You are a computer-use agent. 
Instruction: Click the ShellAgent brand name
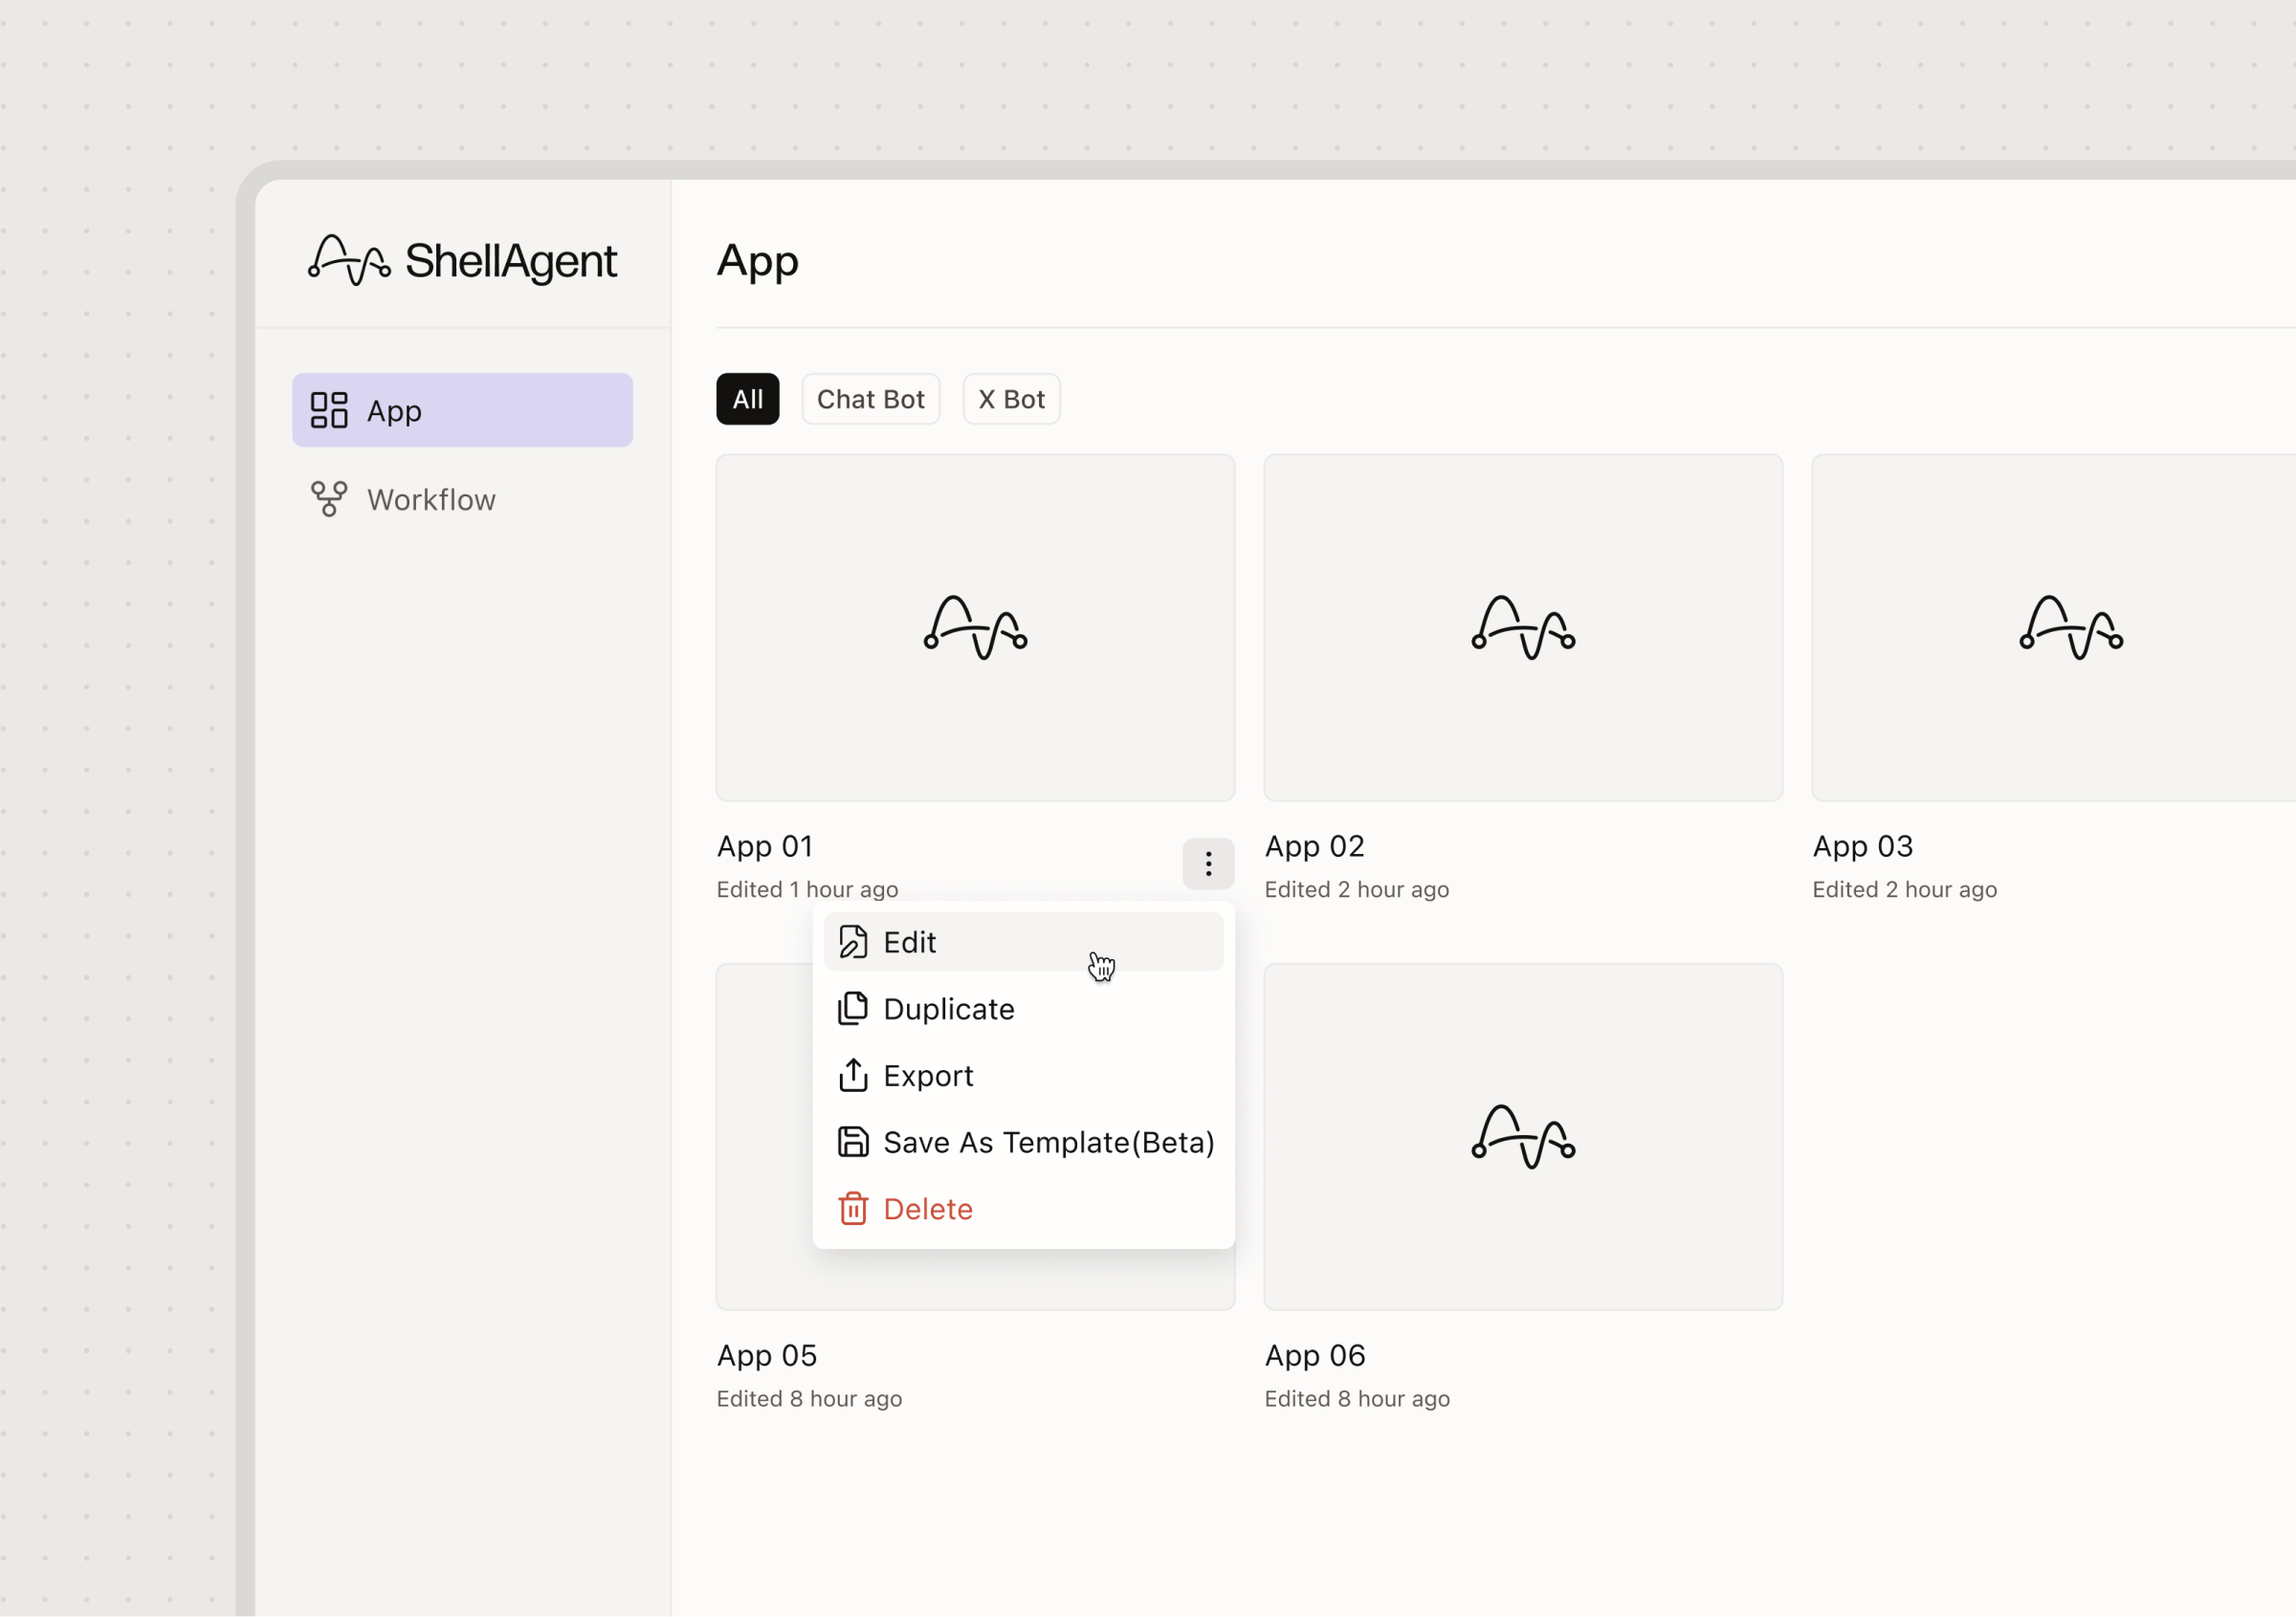511,261
